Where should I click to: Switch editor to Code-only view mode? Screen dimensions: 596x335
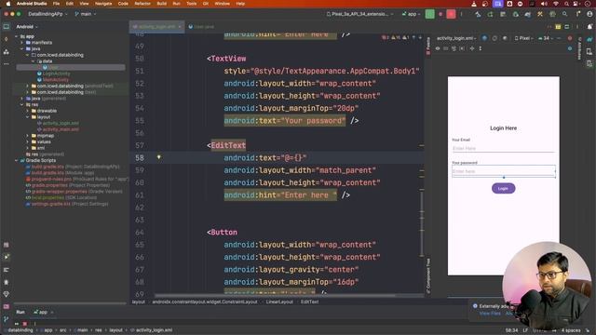pyautogui.click(x=549, y=27)
